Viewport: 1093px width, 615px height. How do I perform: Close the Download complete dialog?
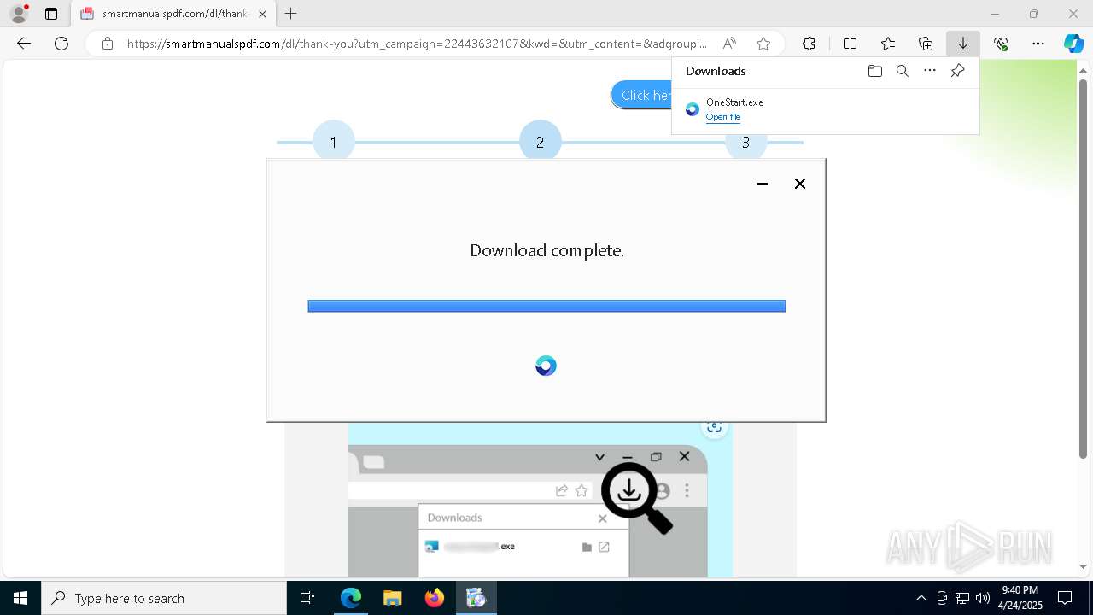[x=800, y=184]
